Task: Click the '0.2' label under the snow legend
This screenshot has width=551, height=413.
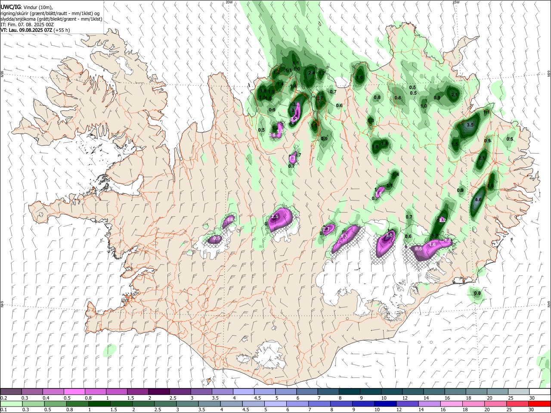Action: click(x=3, y=398)
